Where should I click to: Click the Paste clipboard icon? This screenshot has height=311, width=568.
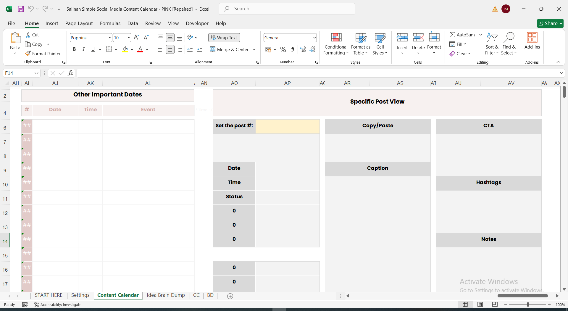pos(15,38)
